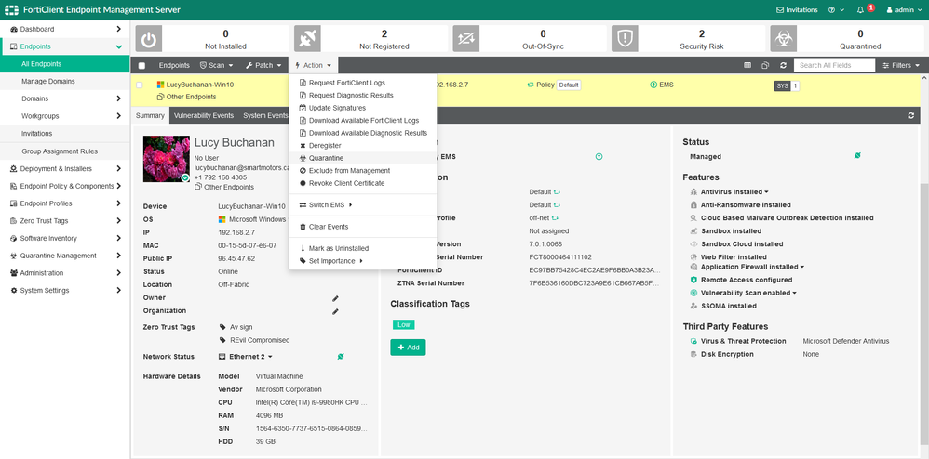Click the Managed by EMS arrow icon

click(599, 157)
